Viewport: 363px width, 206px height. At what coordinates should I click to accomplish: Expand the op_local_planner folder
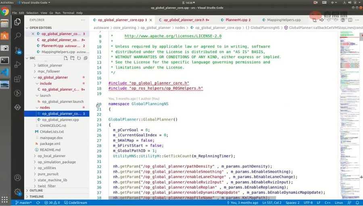pos(51,156)
